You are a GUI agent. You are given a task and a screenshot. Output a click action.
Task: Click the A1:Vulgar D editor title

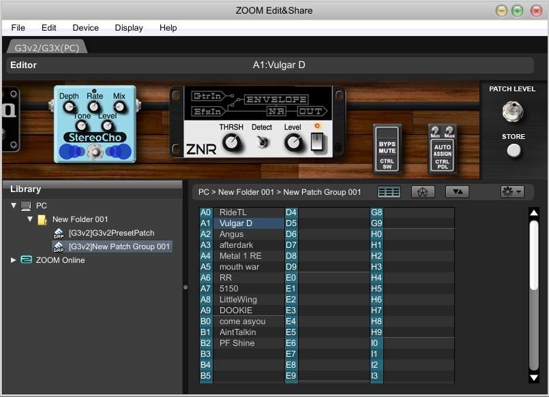tap(279, 65)
